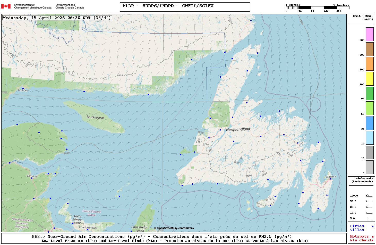Click the 100.0 knot wind barb symbol
The height and width of the screenshot is (245, 376).
pos(369,196)
